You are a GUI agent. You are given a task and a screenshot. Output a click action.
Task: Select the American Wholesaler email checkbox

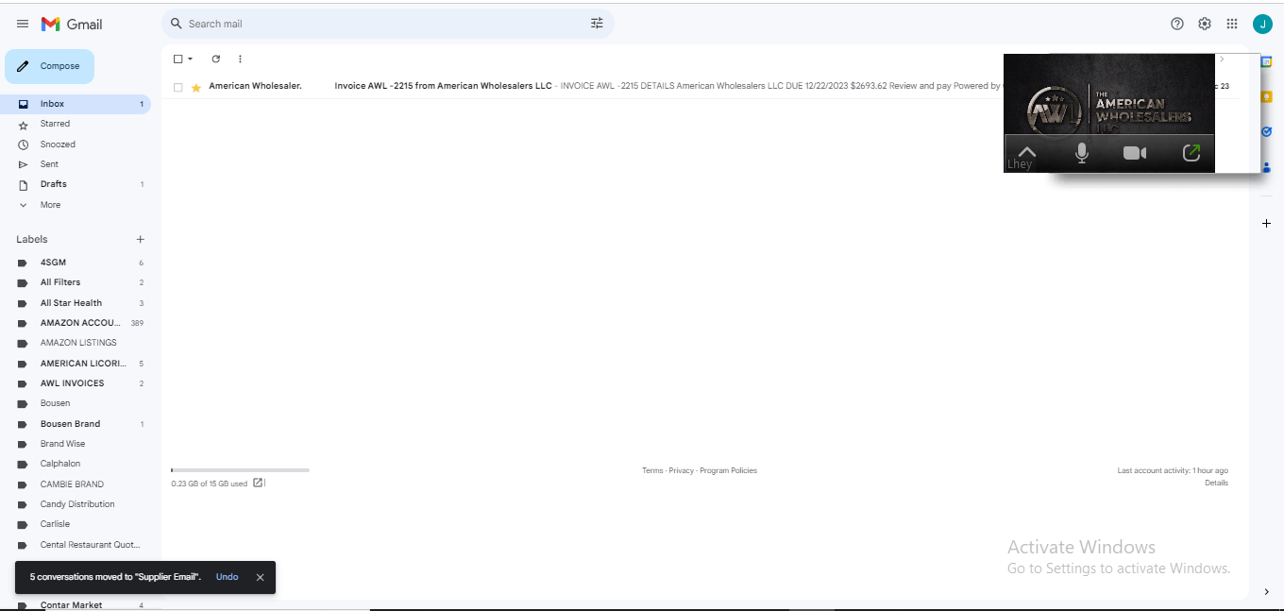[177, 87]
